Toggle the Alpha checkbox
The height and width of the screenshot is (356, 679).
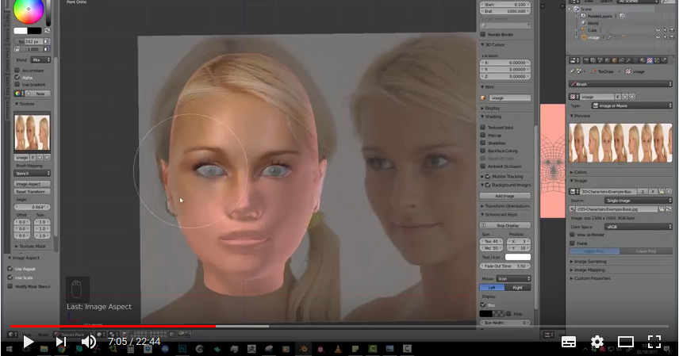click(x=17, y=78)
